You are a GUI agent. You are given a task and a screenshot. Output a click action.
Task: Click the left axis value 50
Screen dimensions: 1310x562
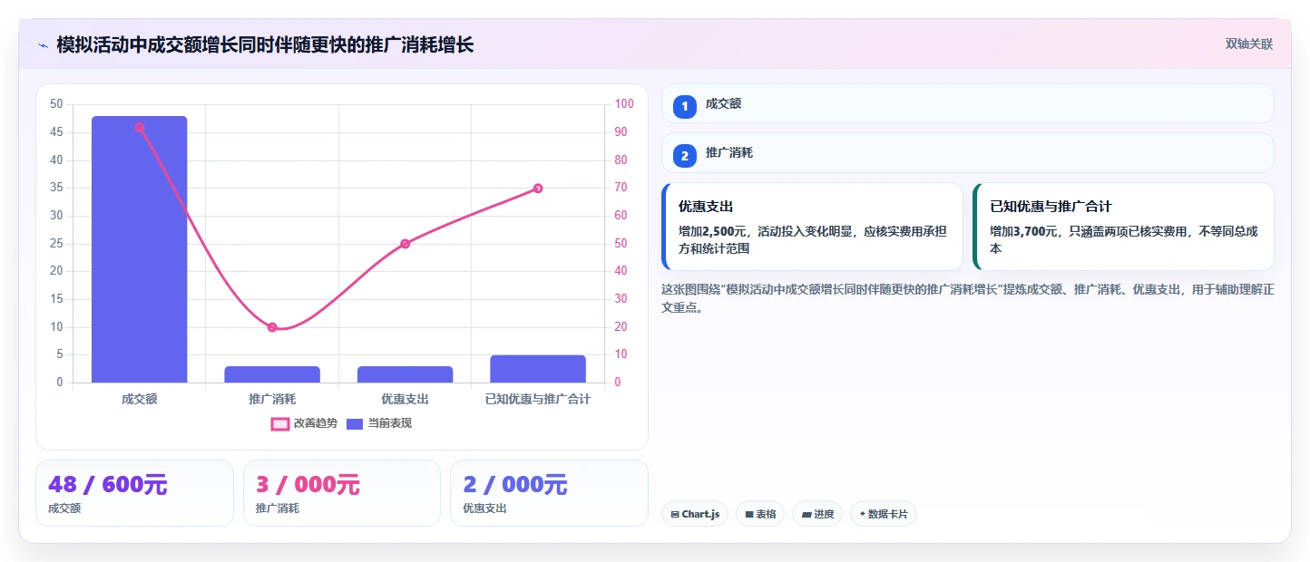(x=56, y=104)
